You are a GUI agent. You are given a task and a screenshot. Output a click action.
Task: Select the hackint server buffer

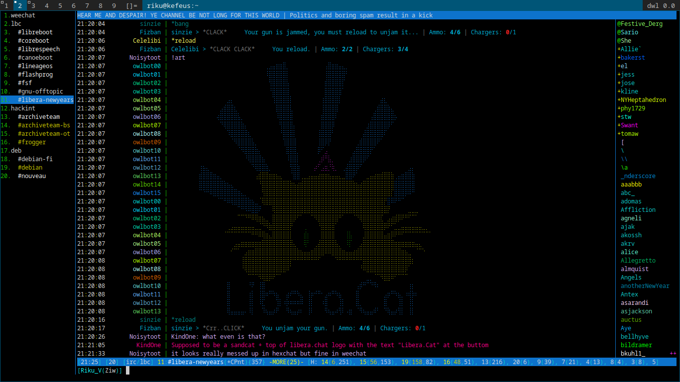[x=23, y=108]
